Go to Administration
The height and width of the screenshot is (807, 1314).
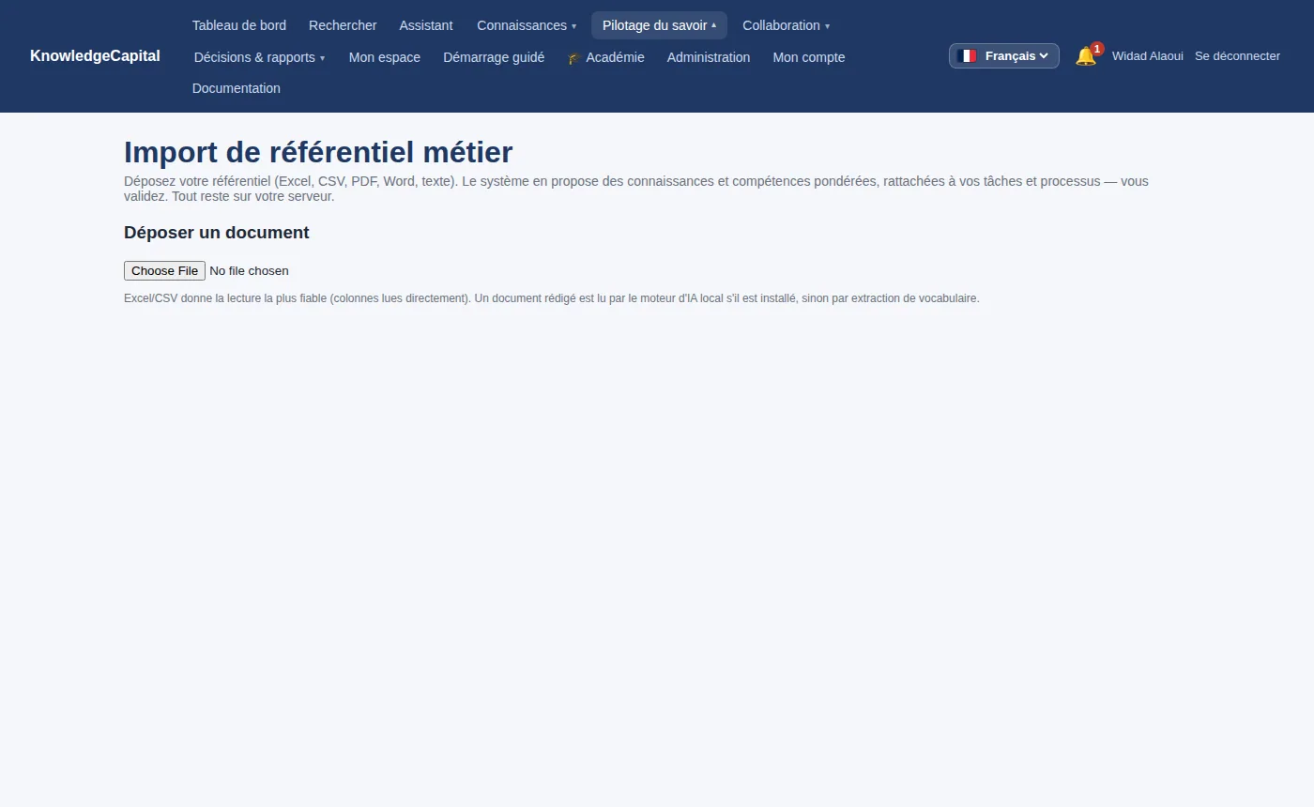click(x=709, y=57)
